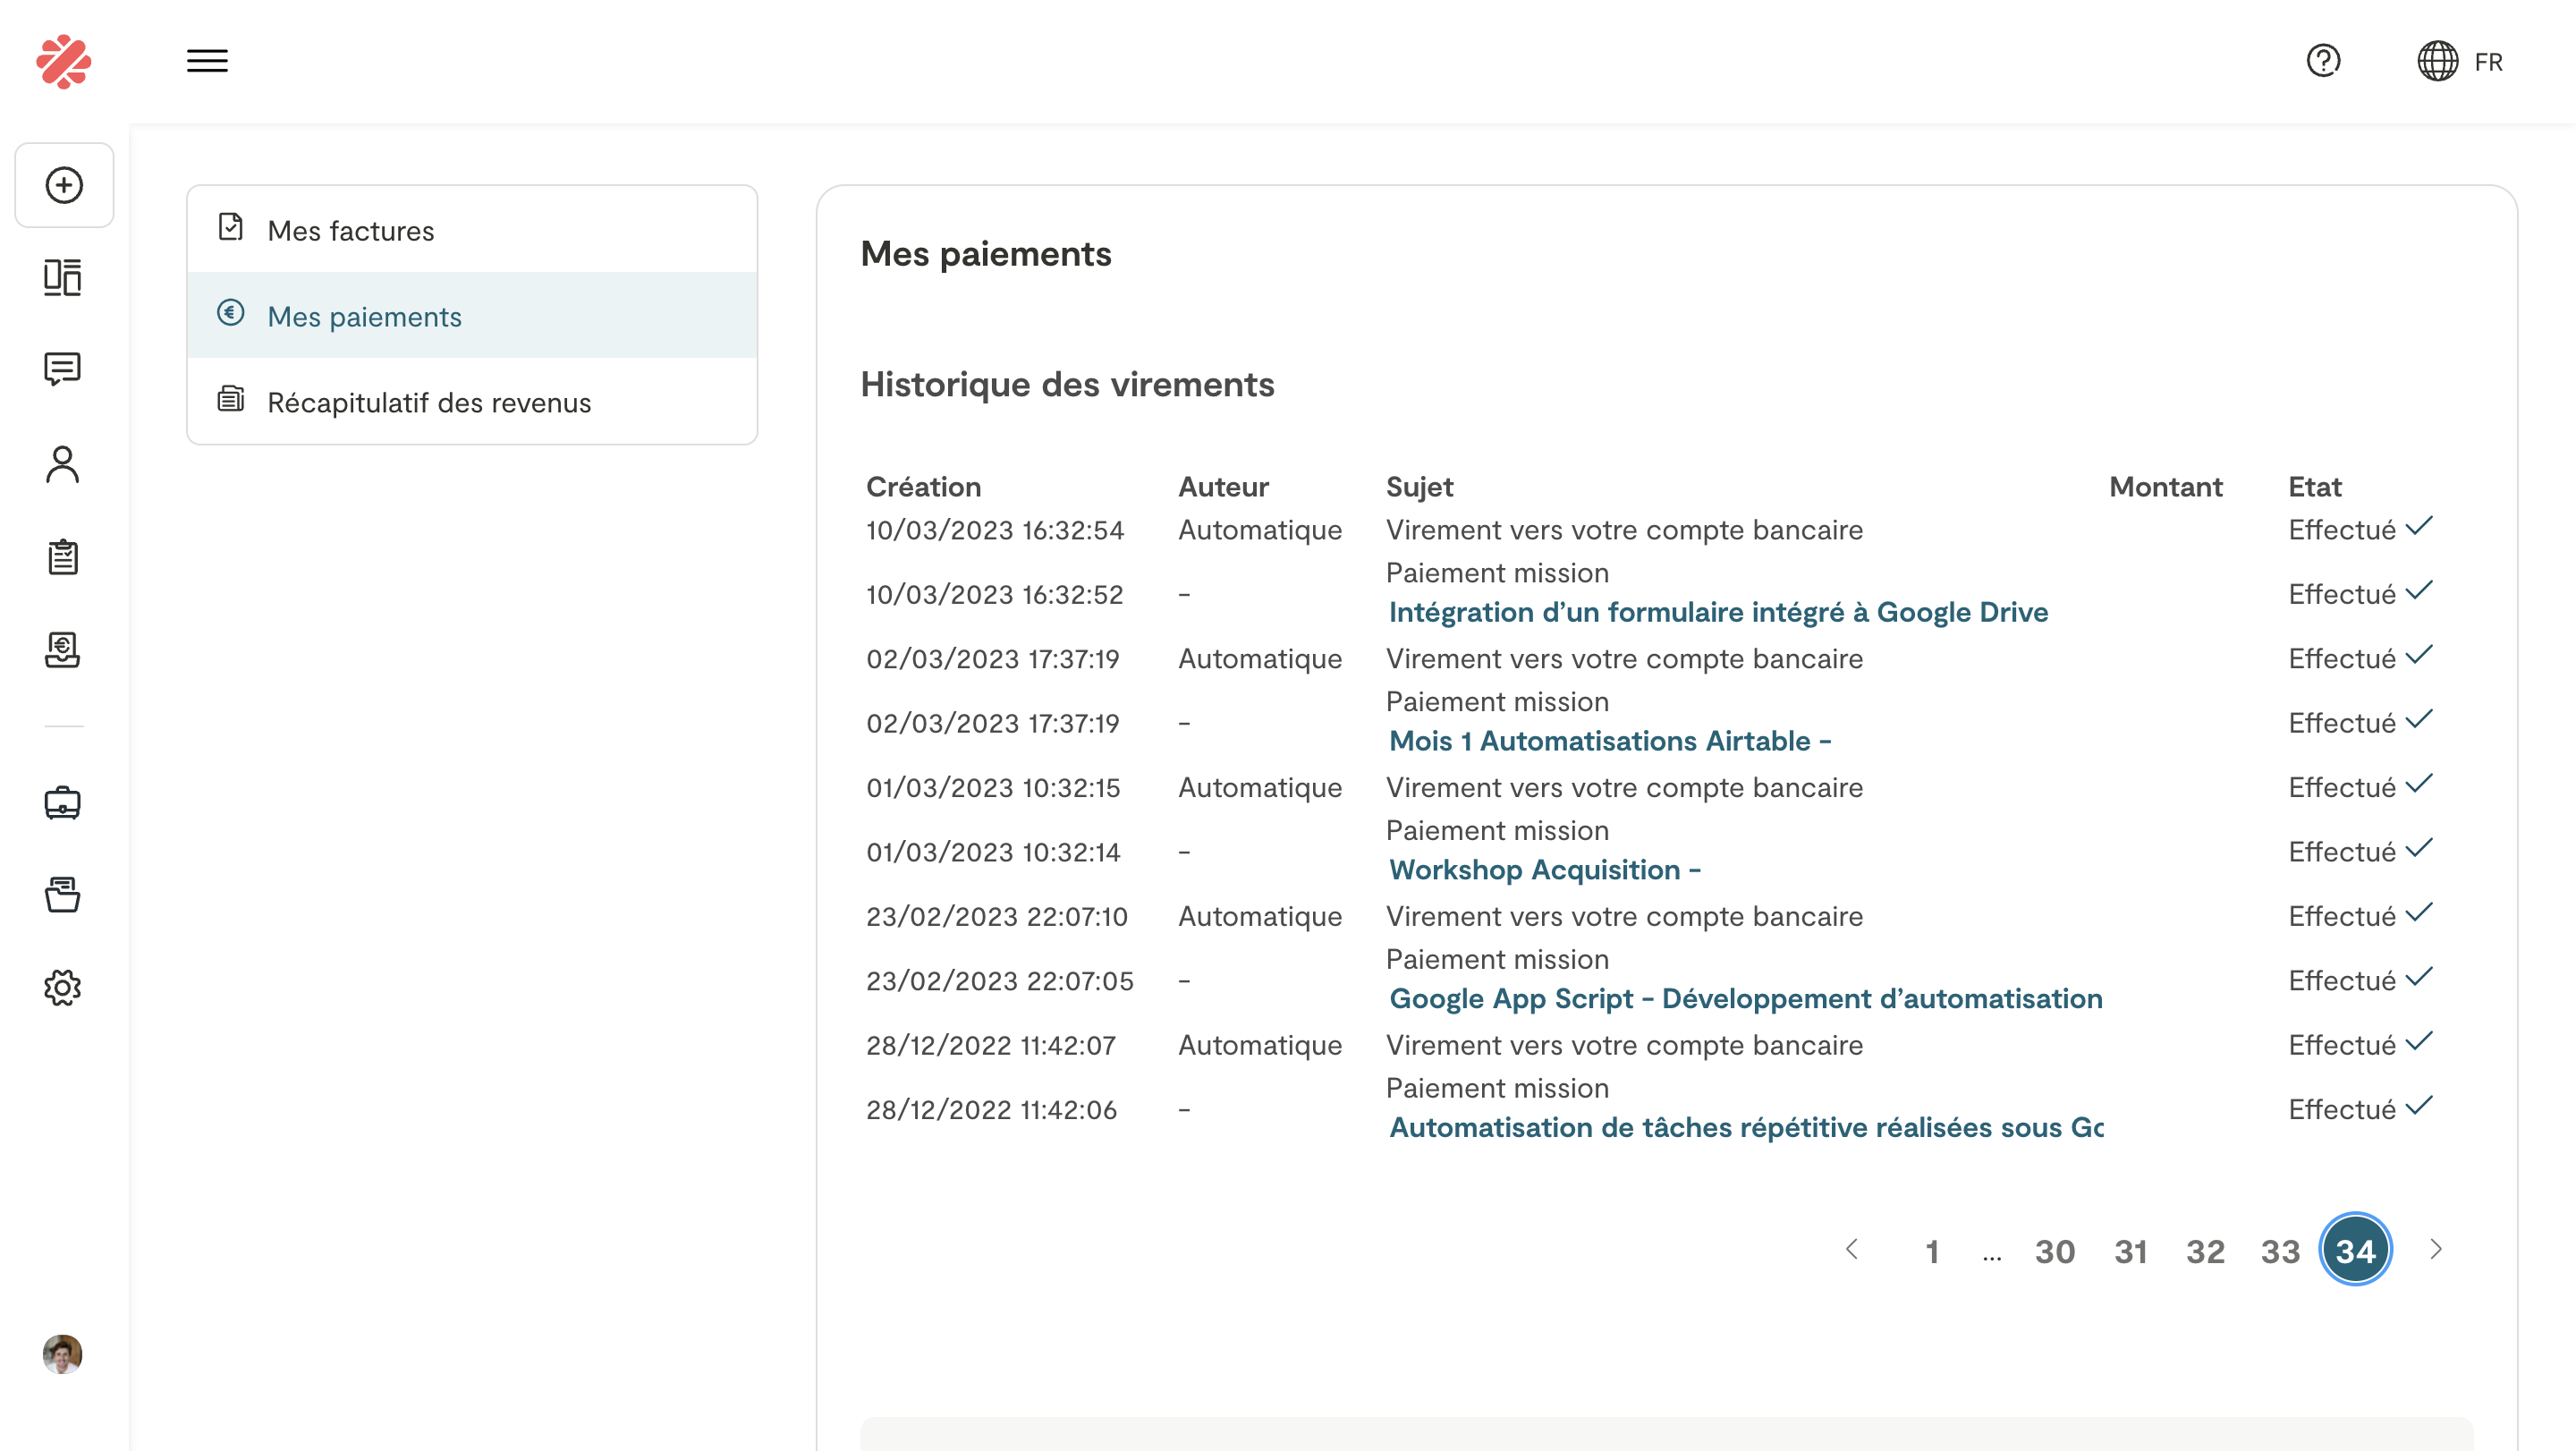Click the red app logo
This screenshot has width=2576, height=1451.
(x=63, y=61)
